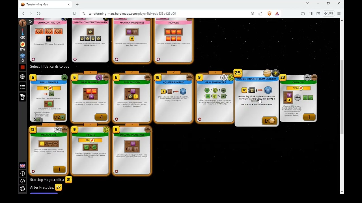Change language using the UK flag icon

(x=23, y=166)
